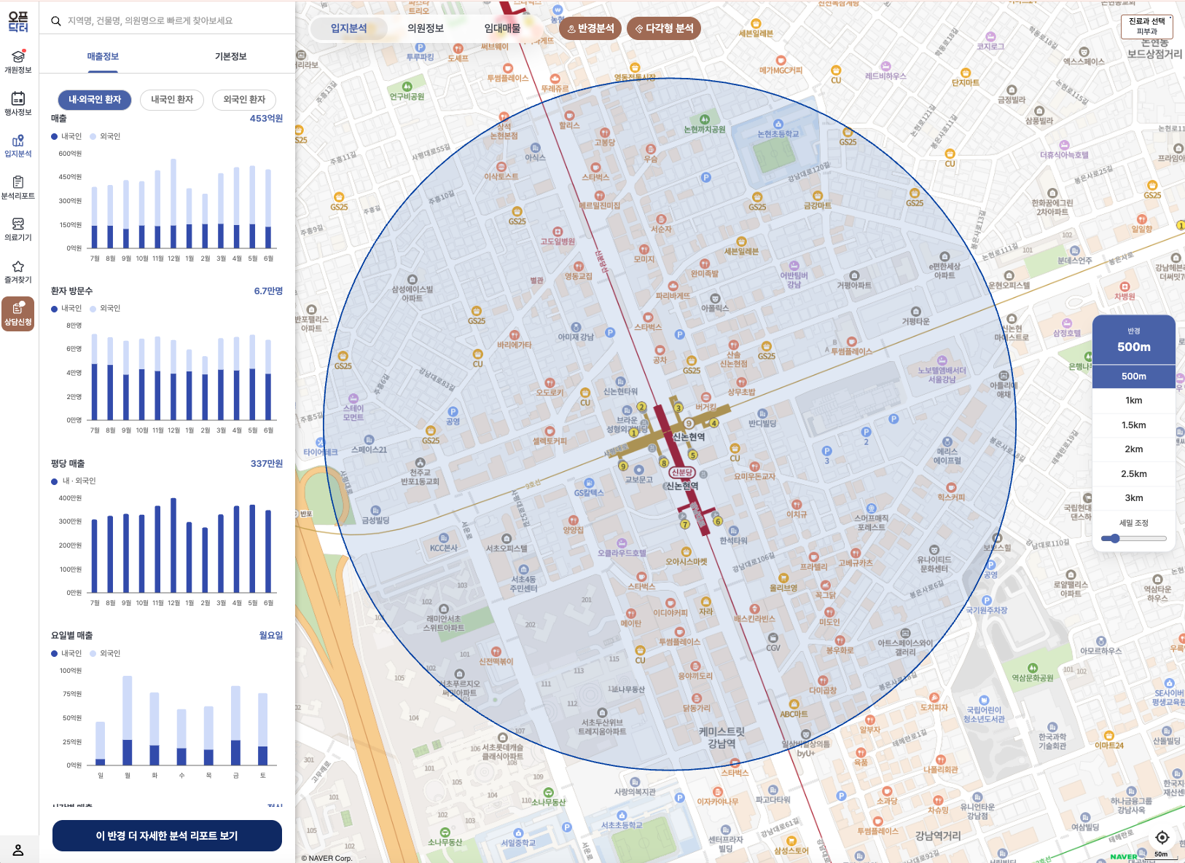This screenshot has width=1185, height=863.
Task: Go to 의료기기 in the sidebar
Action: click(x=18, y=229)
